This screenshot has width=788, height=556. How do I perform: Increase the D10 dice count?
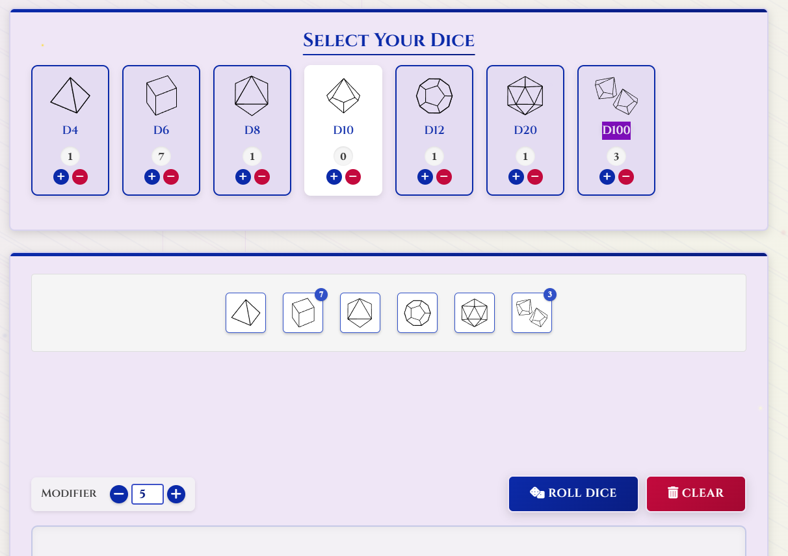[334, 176]
